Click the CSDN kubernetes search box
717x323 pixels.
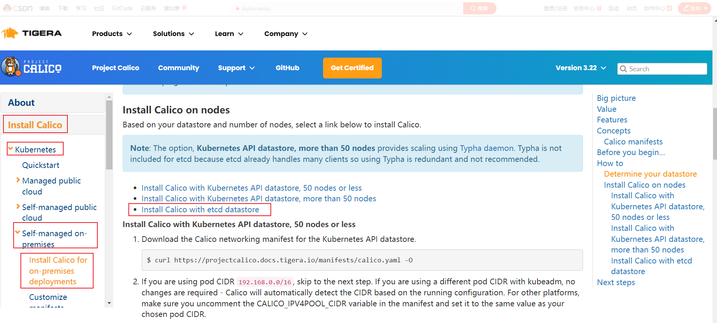347,8
